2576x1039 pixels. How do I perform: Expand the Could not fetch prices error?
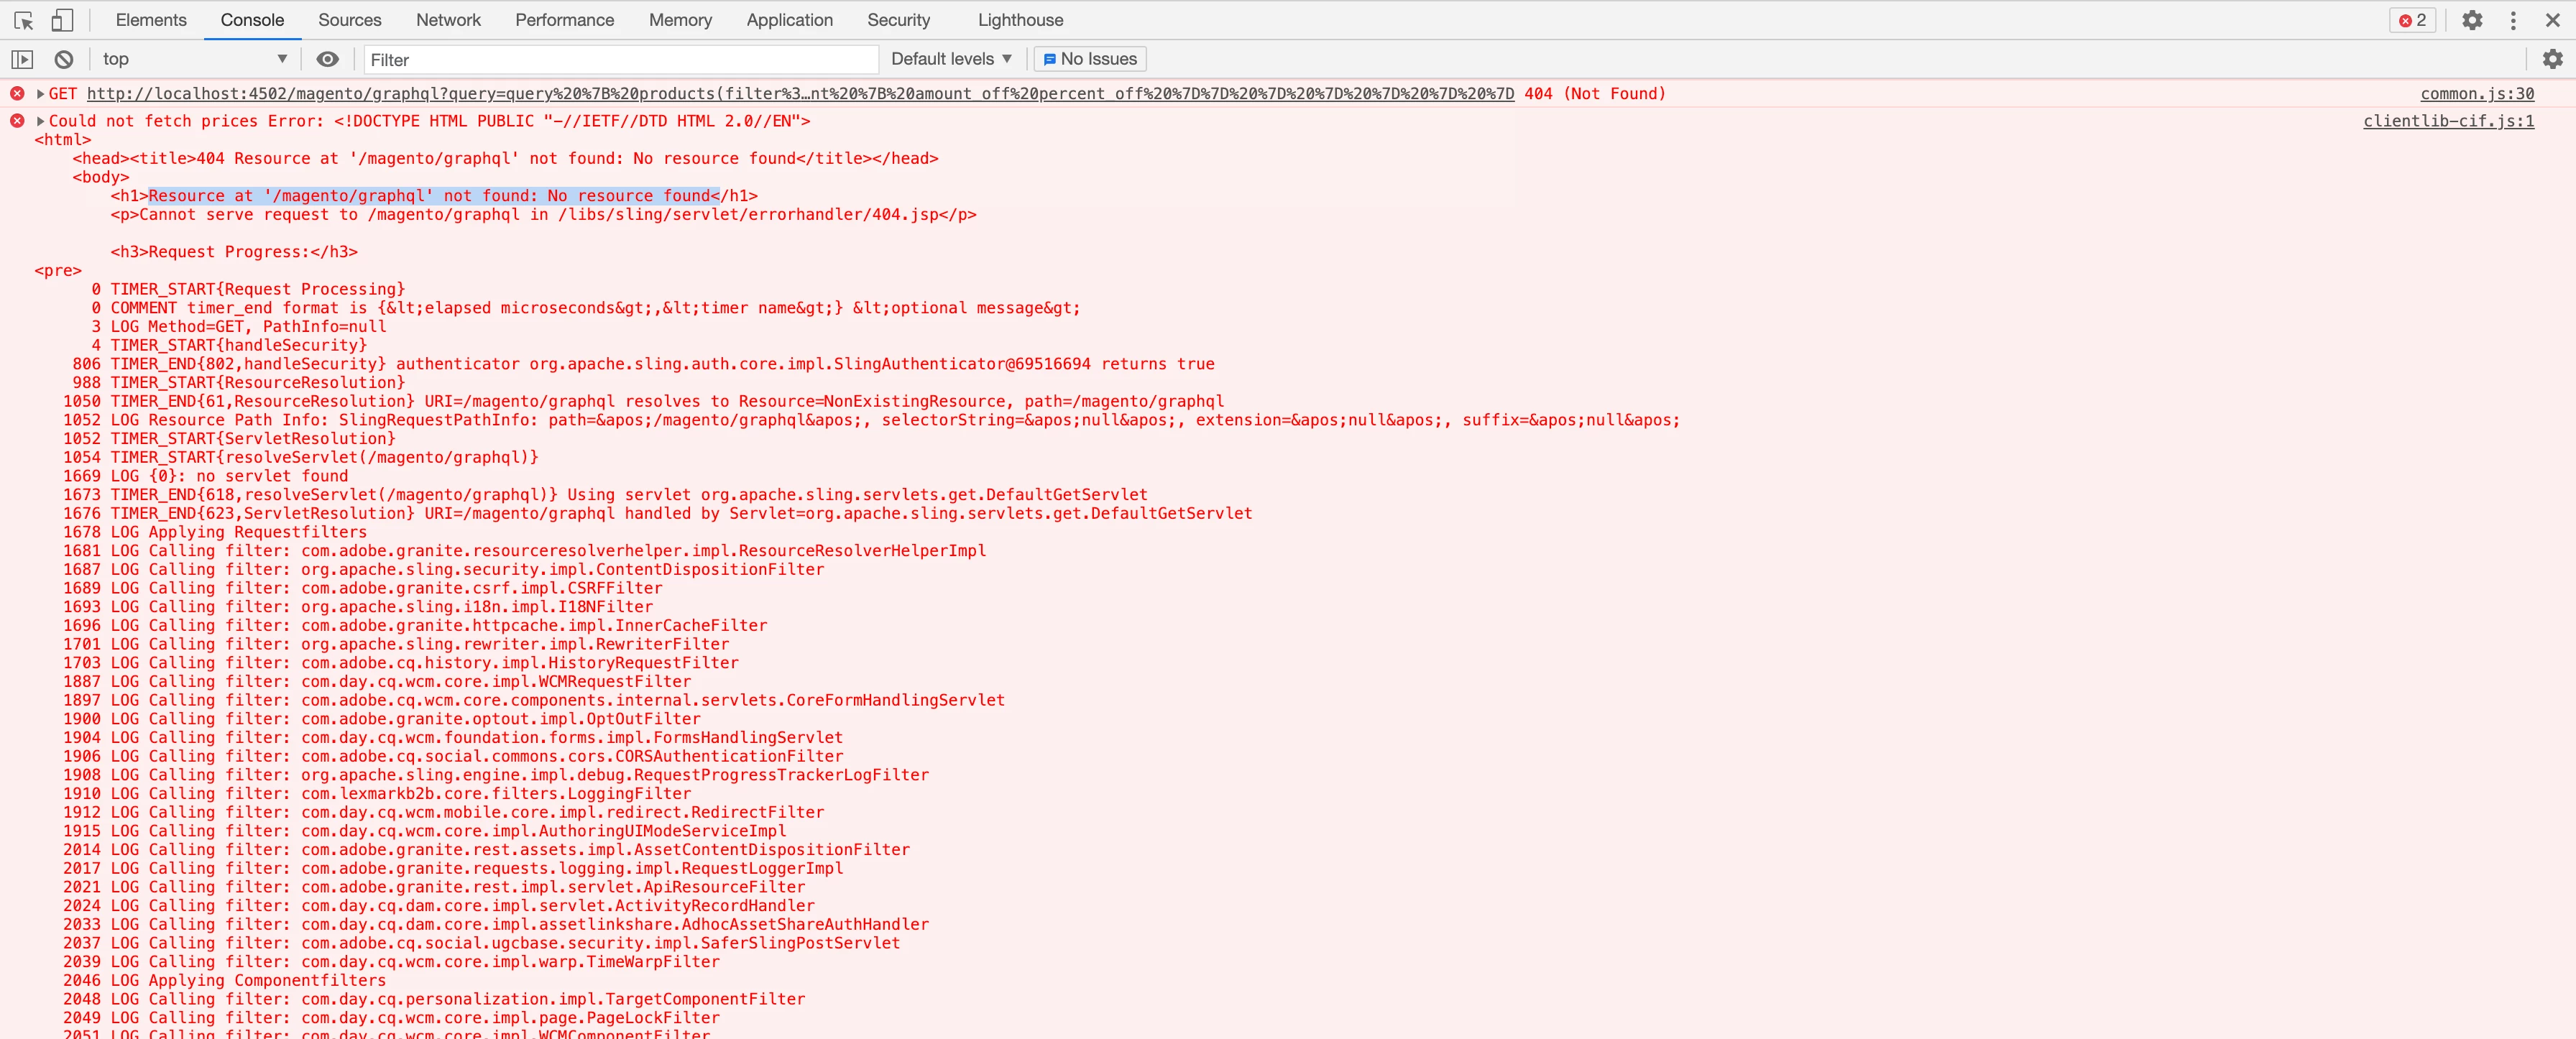40,121
